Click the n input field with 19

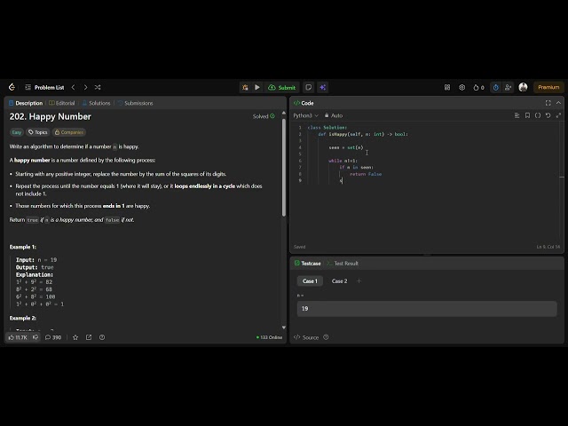tap(427, 309)
